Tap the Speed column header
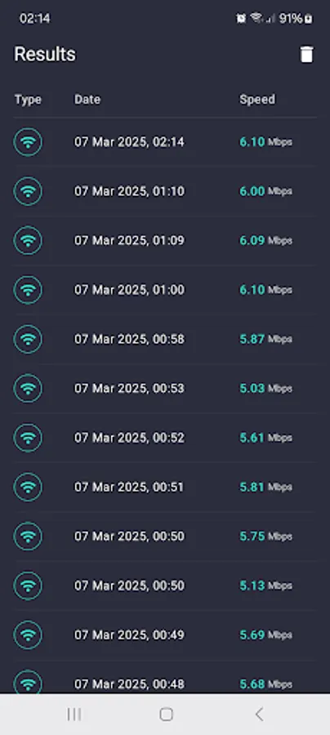 click(257, 100)
